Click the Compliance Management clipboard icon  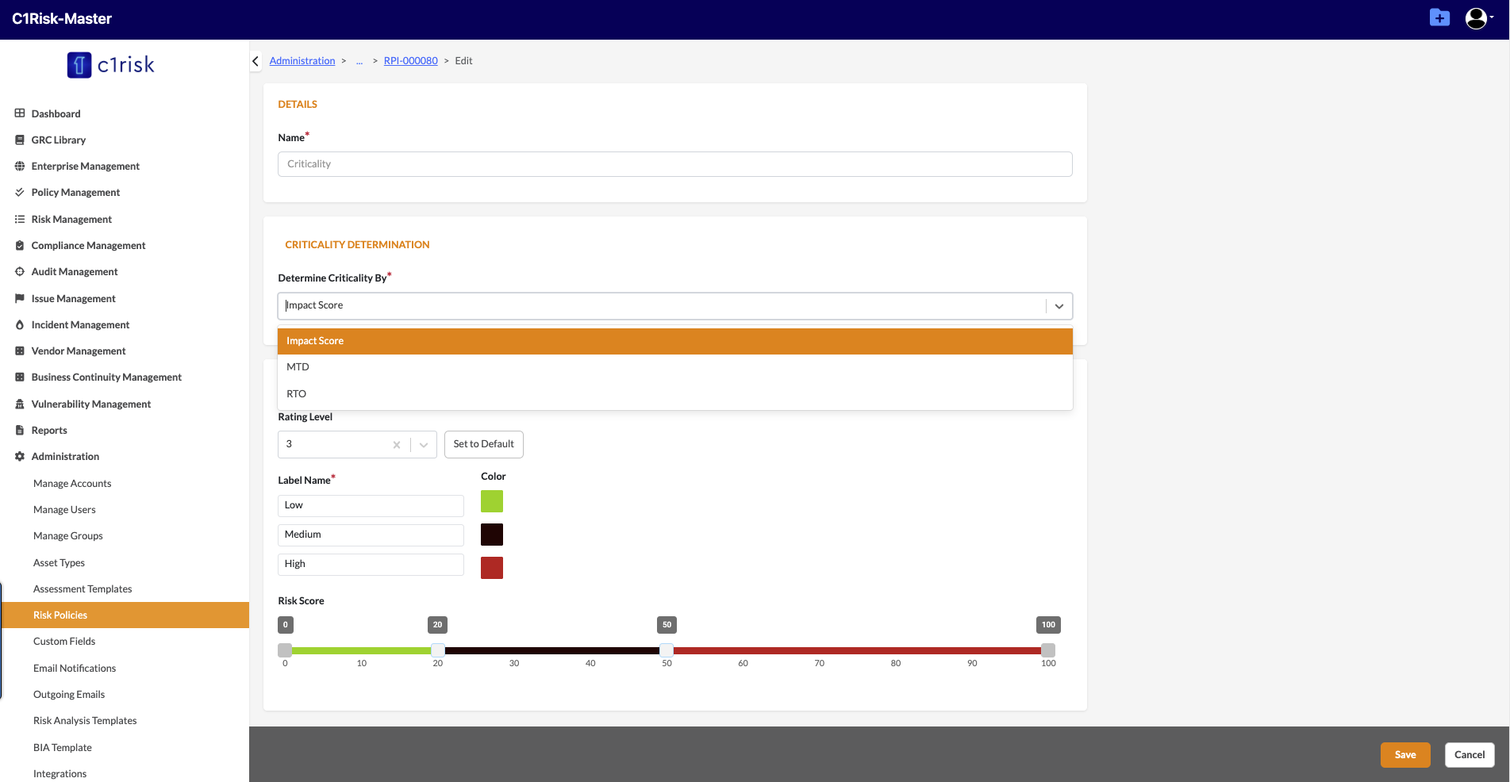[x=20, y=245]
